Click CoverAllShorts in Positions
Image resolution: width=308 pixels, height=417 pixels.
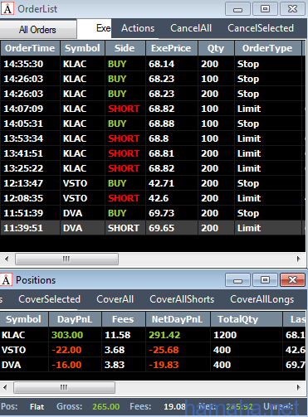click(182, 299)
